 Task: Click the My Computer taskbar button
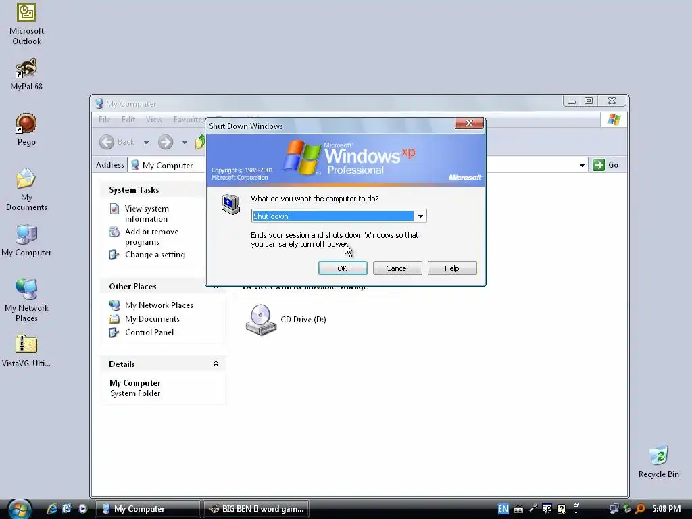[x=148, y=509]
